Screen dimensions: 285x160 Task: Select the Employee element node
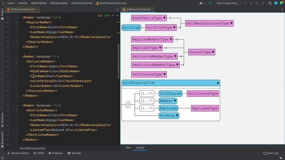[168, 108]
